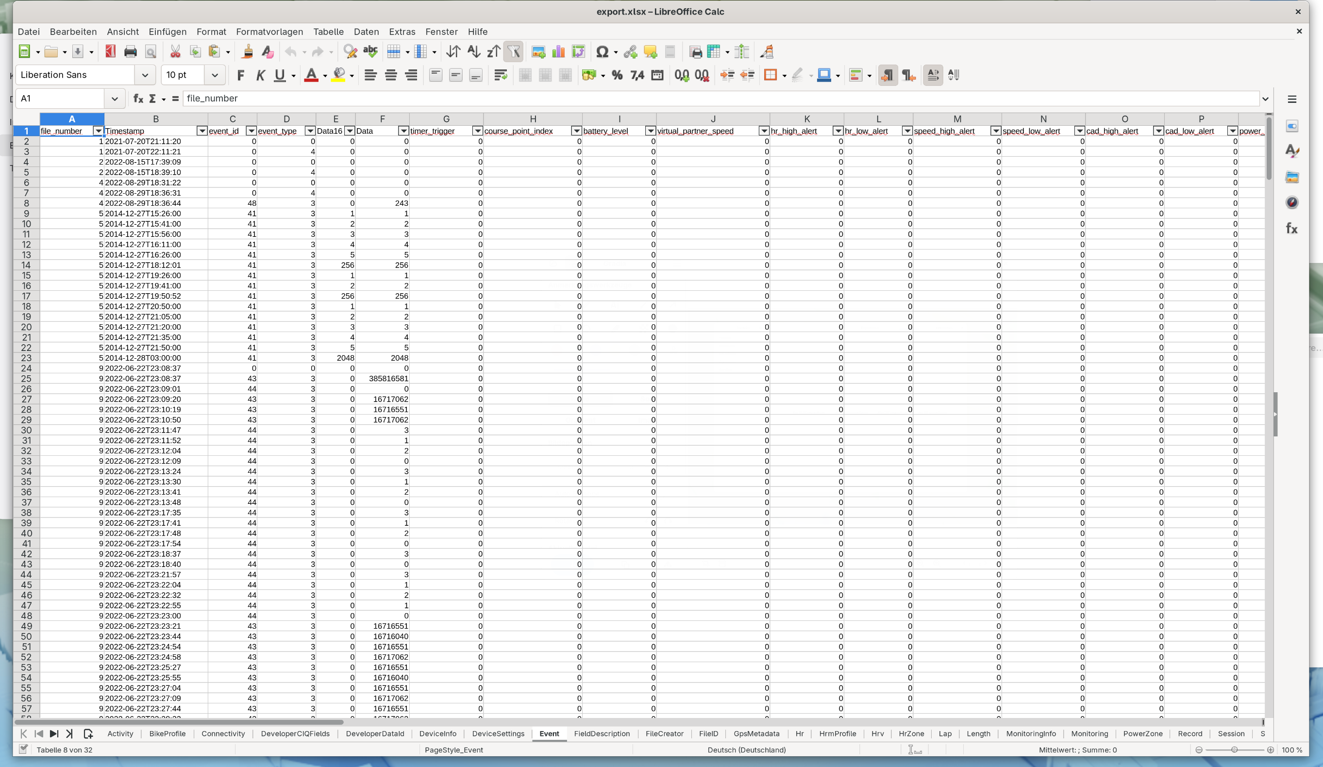Image resolution: width=1323 pixels, height=767 pixels.
Task: Click the Print icon in toolbar
Action: coord(130,51)
